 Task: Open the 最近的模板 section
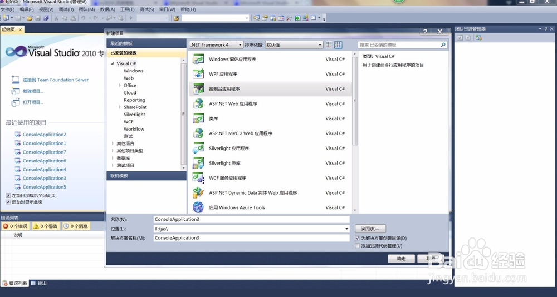click(146, 43)
